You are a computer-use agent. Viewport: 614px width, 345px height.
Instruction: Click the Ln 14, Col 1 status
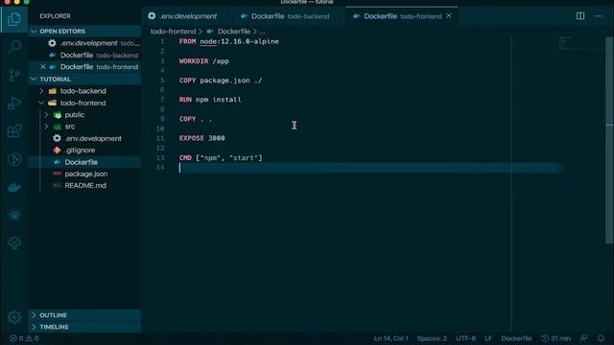(390, 338)
